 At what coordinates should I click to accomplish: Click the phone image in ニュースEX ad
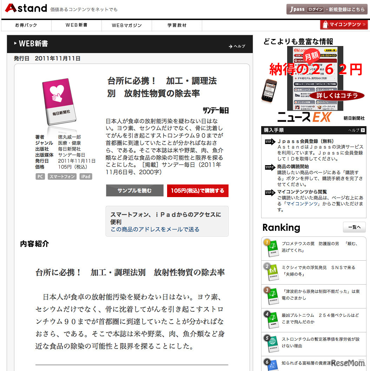[x=269, y=91]
